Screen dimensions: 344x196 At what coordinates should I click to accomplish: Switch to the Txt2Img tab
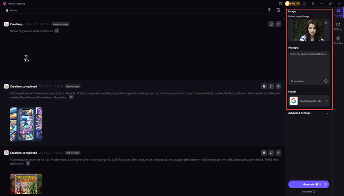338,26
